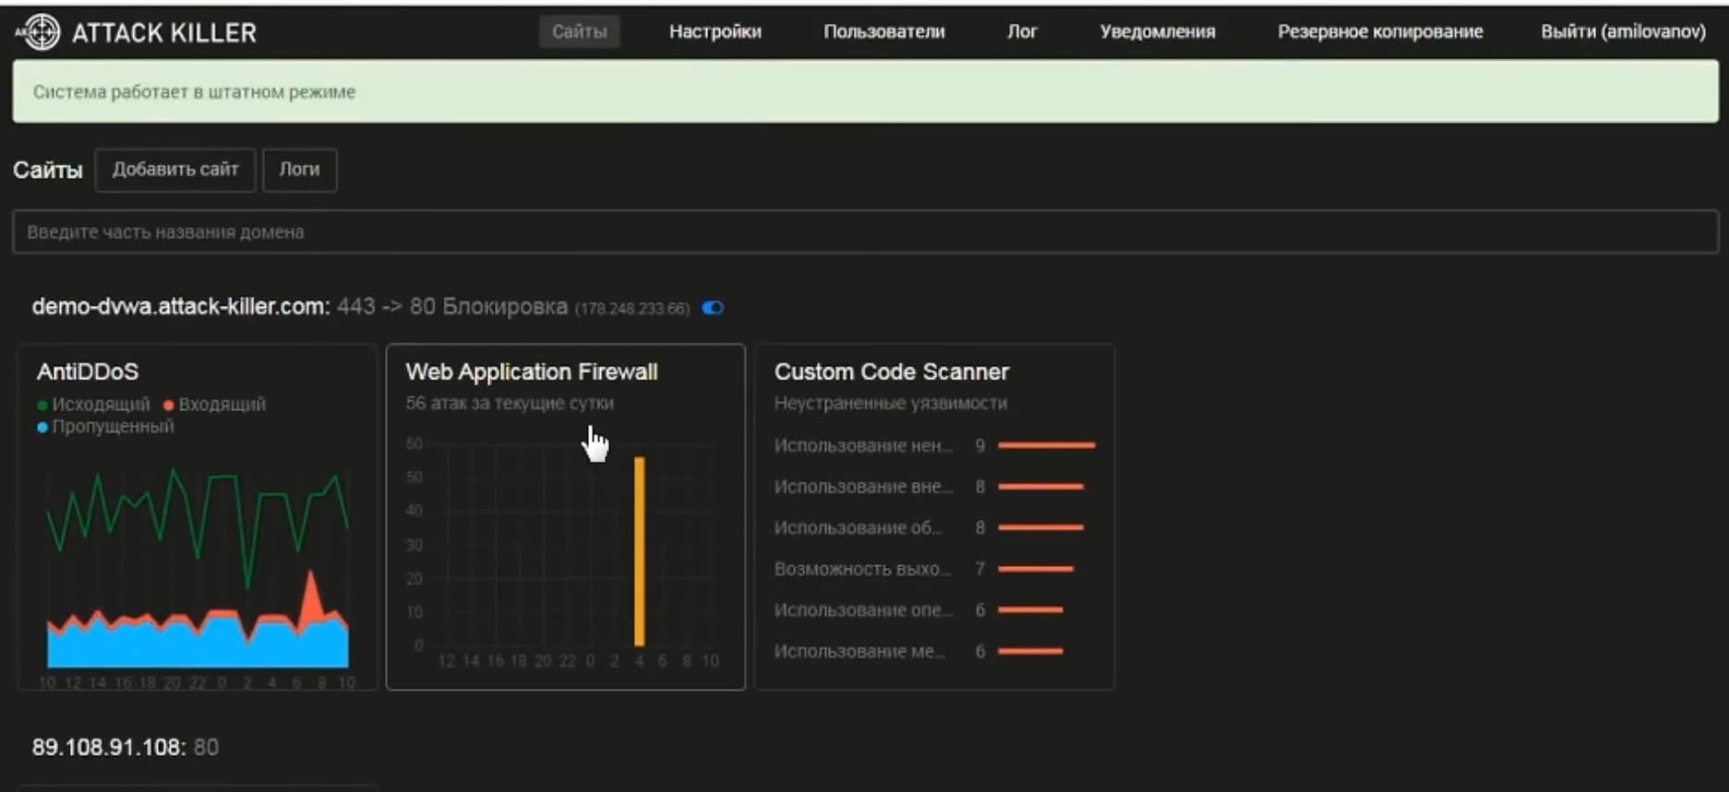Open Резервное копирование section
Viewport: 1729px width, 792px height.
tap(1379, 31)
